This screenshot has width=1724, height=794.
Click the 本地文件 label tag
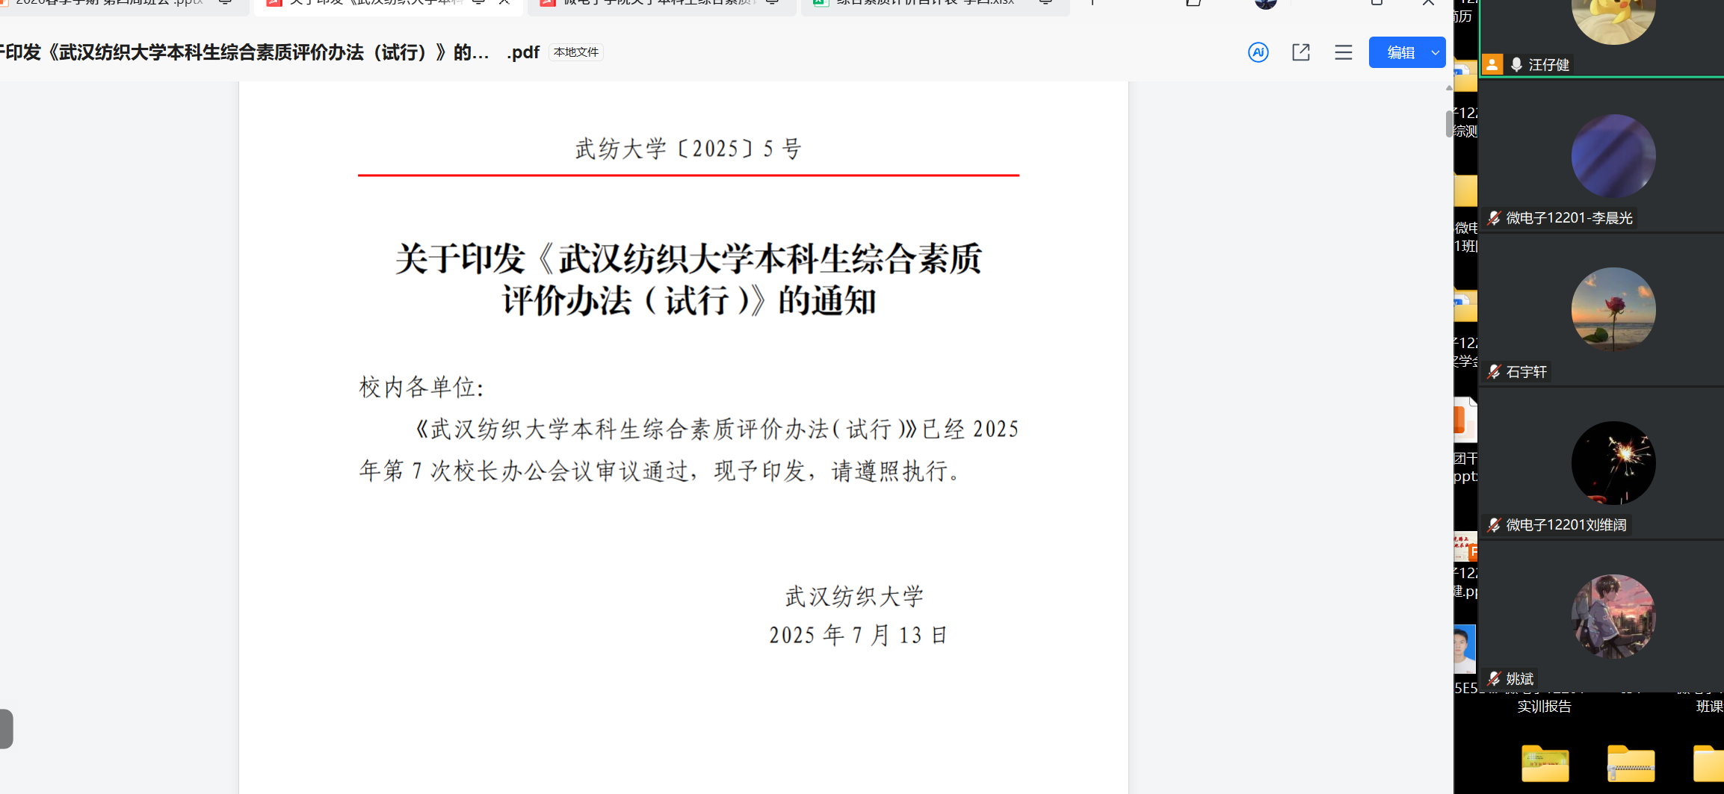click(x=575, y=52)
